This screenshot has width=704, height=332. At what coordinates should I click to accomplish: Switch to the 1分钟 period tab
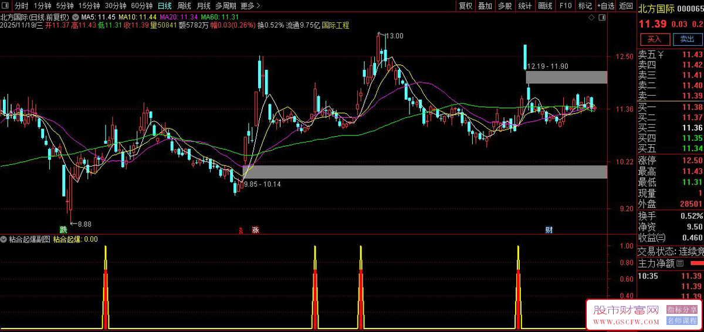(x=43, y=6)
